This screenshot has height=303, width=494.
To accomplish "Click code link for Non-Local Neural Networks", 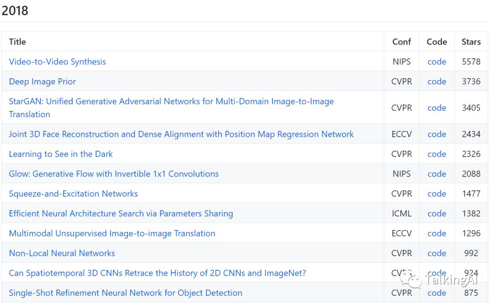I will pos(437,253).
